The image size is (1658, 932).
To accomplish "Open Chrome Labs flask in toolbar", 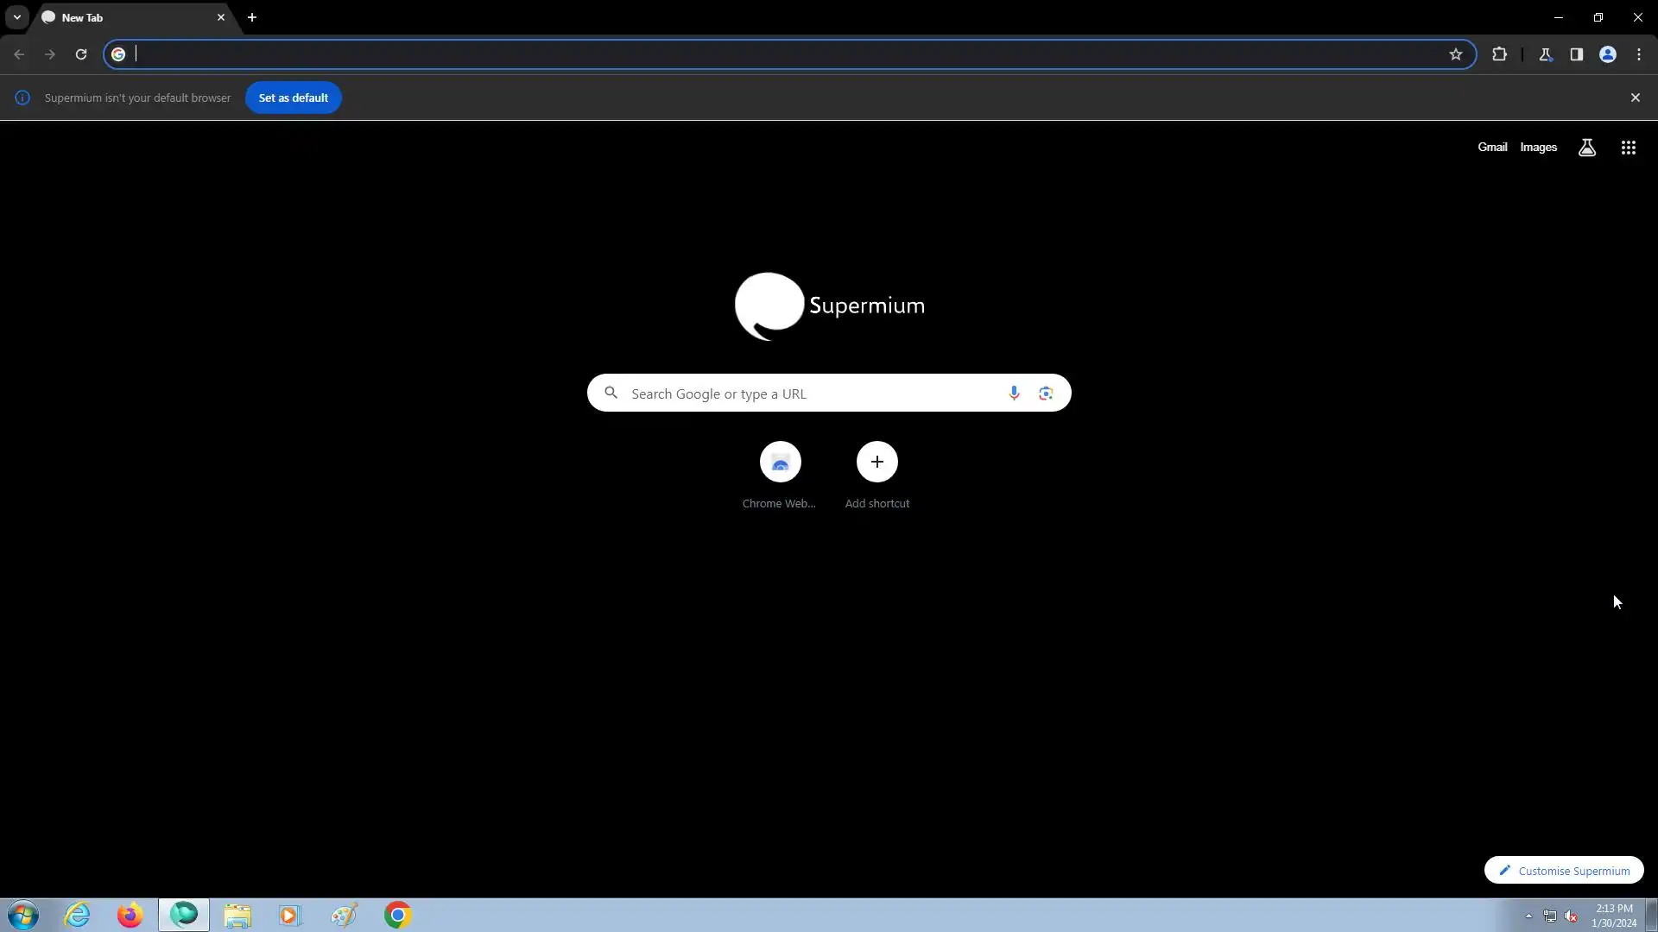I will point(1546,54).
